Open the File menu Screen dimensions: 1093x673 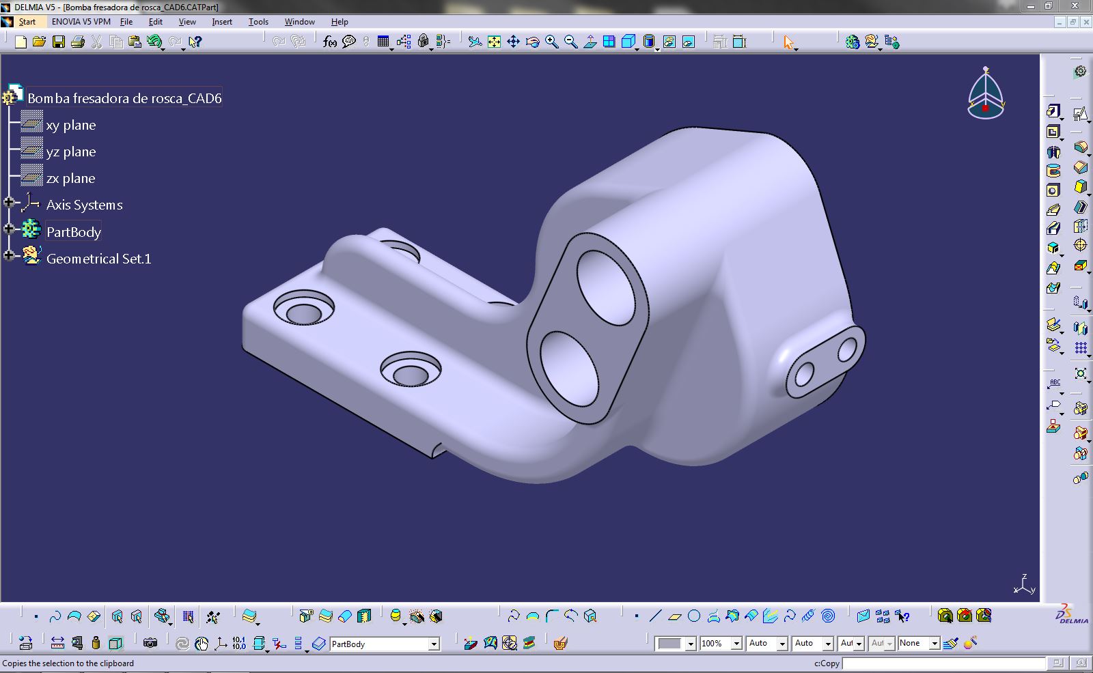tap(126, 22)
